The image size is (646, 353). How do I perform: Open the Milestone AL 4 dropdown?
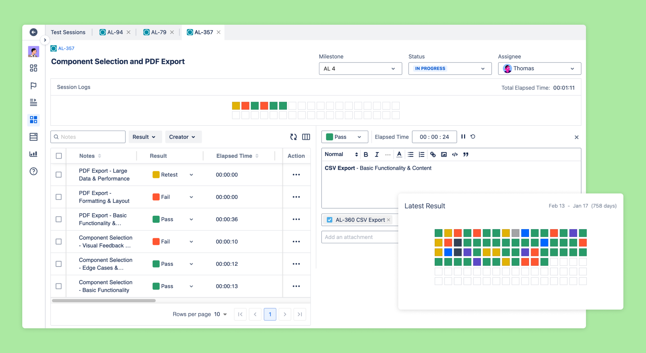point(360,68)
